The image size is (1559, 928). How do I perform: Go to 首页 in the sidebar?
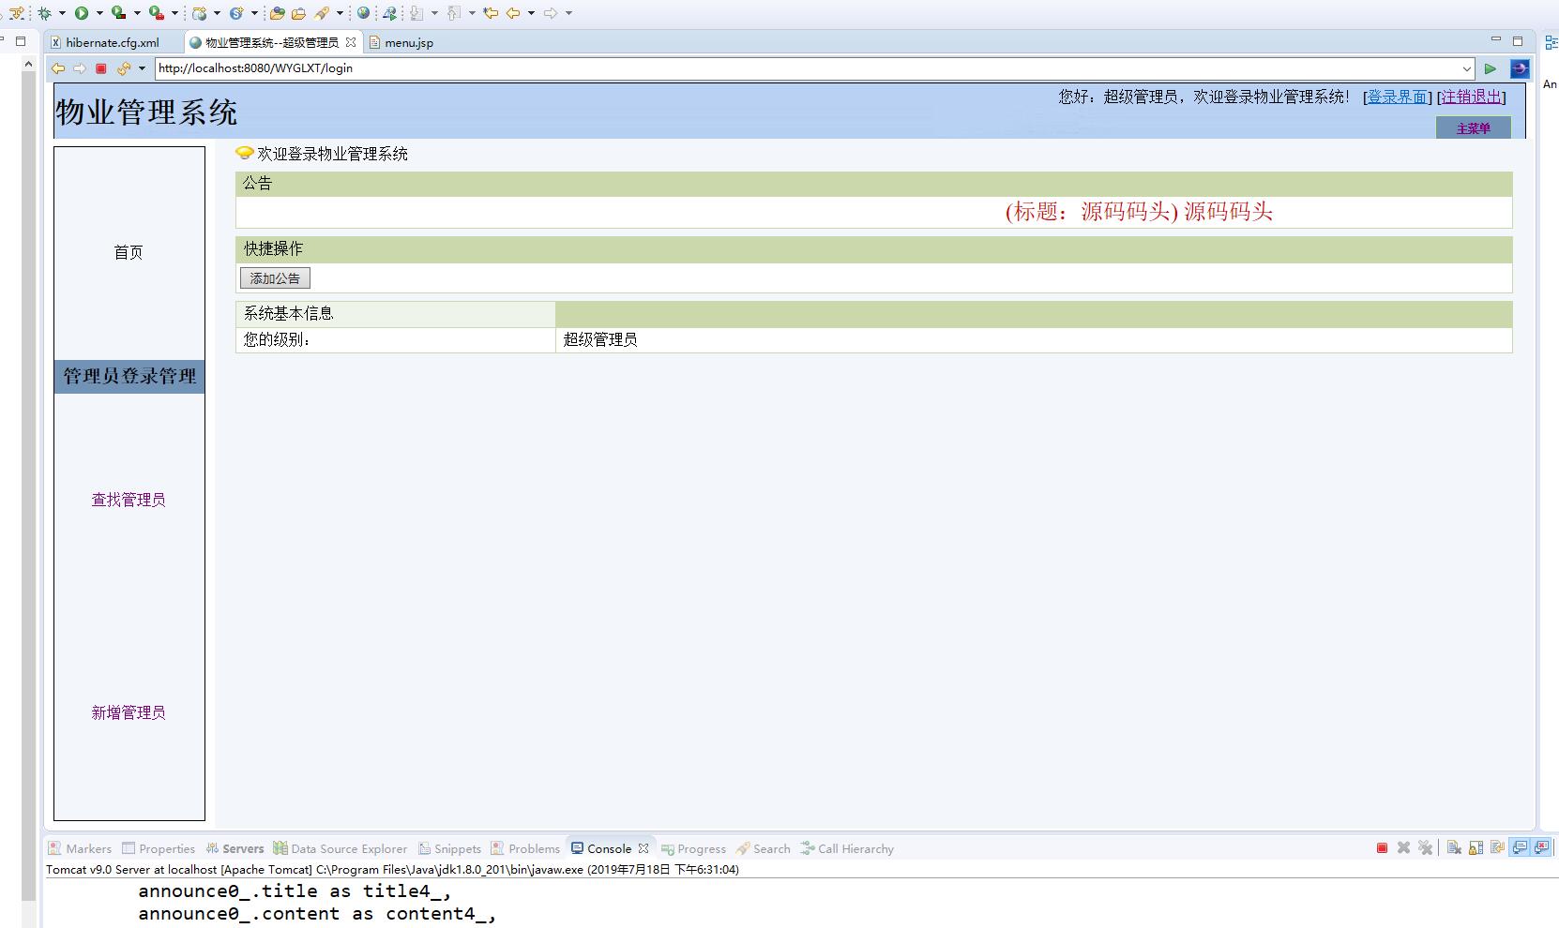[x=129, y=252]
